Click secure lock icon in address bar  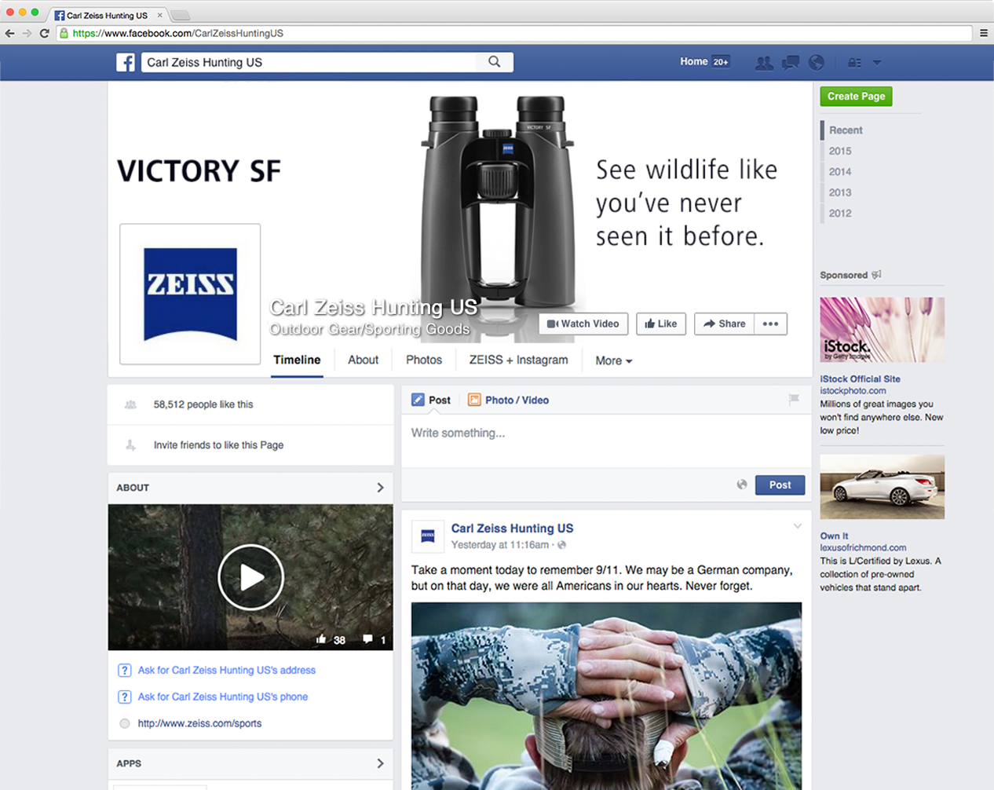(64, 33)
